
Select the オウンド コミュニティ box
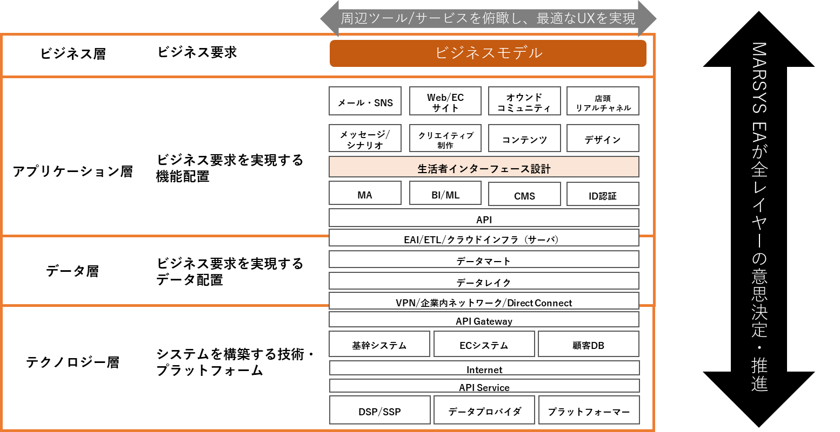coord(524,101)
